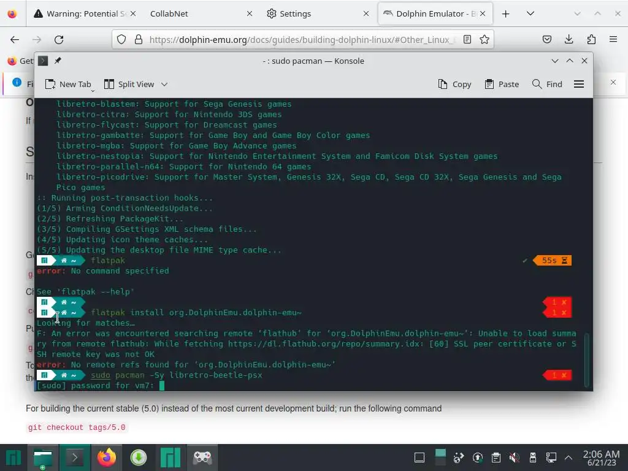
Task: Toggle the muted volume tray icon
Action: (x=515, y=458)
